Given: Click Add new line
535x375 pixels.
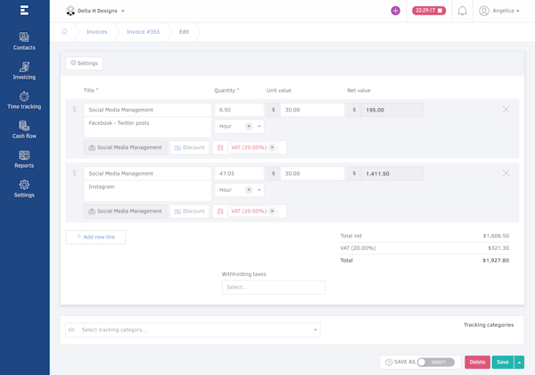Looking at the screenshot, I should (x=95, y=237).
